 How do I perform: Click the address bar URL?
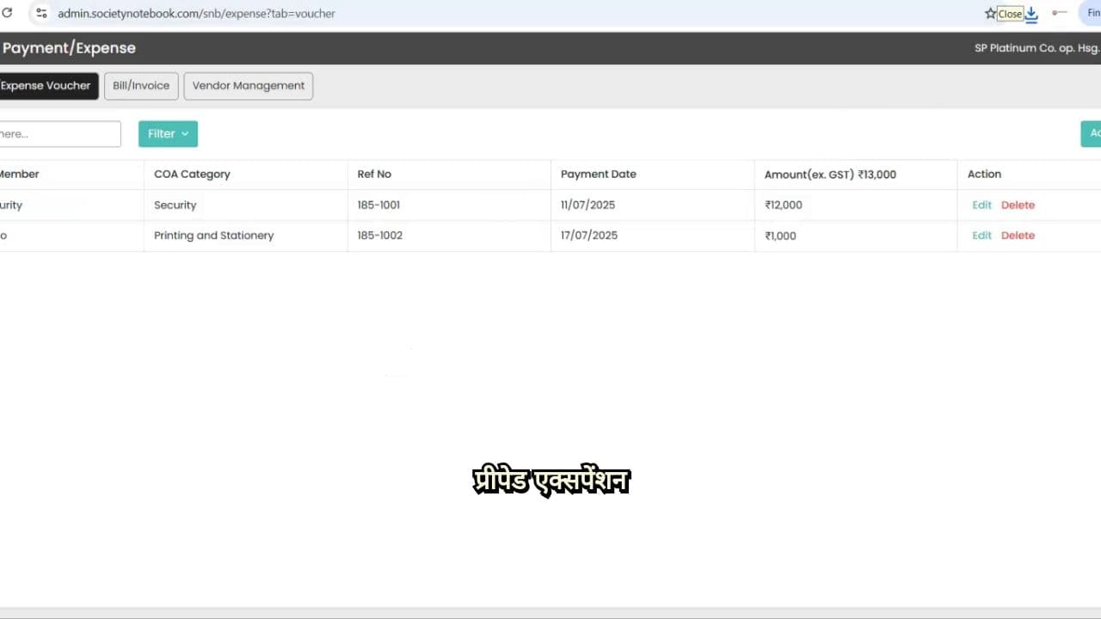(196, 14)
